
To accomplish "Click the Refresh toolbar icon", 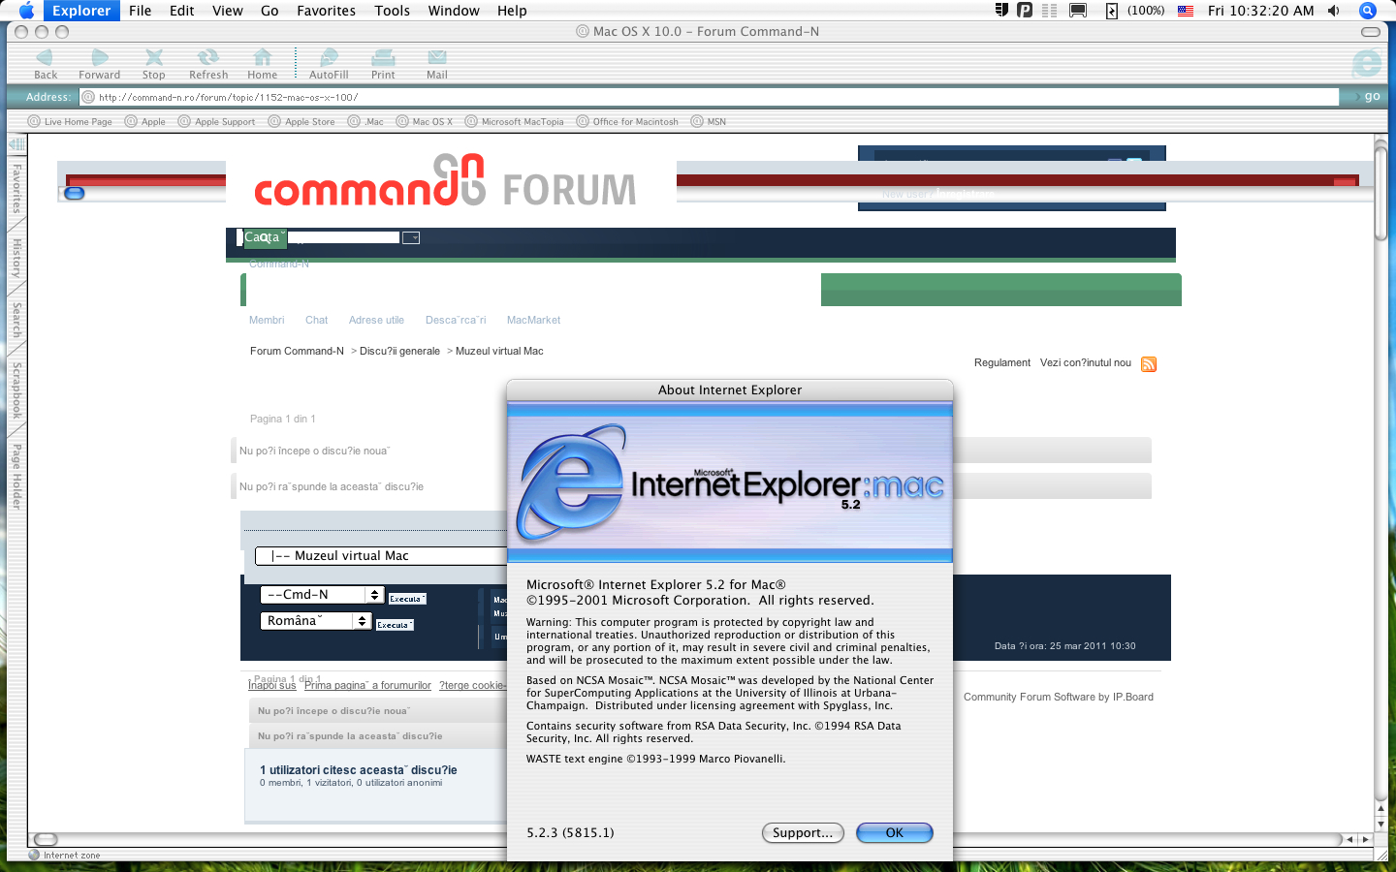I will point(207,58).
